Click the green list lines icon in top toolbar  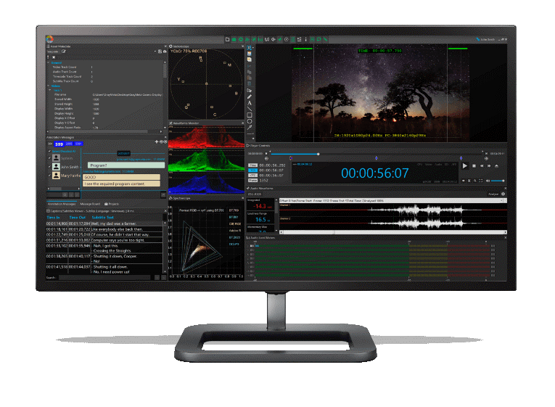click(292, 39)
